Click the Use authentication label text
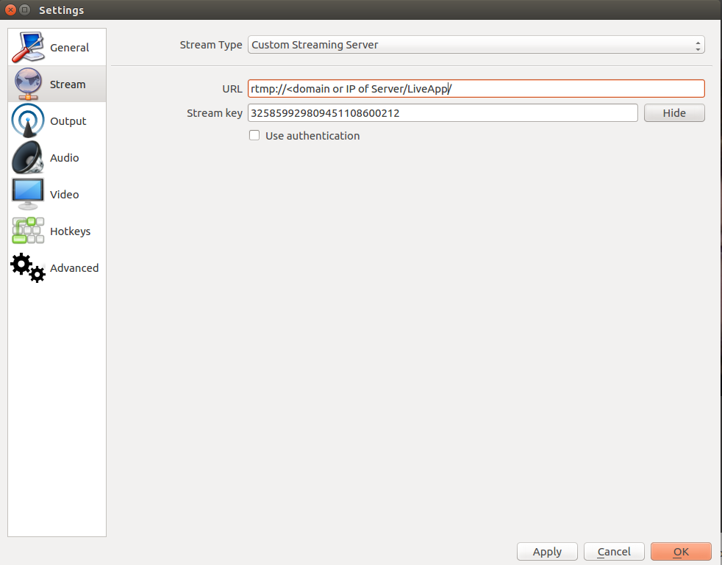 point(312,136)
